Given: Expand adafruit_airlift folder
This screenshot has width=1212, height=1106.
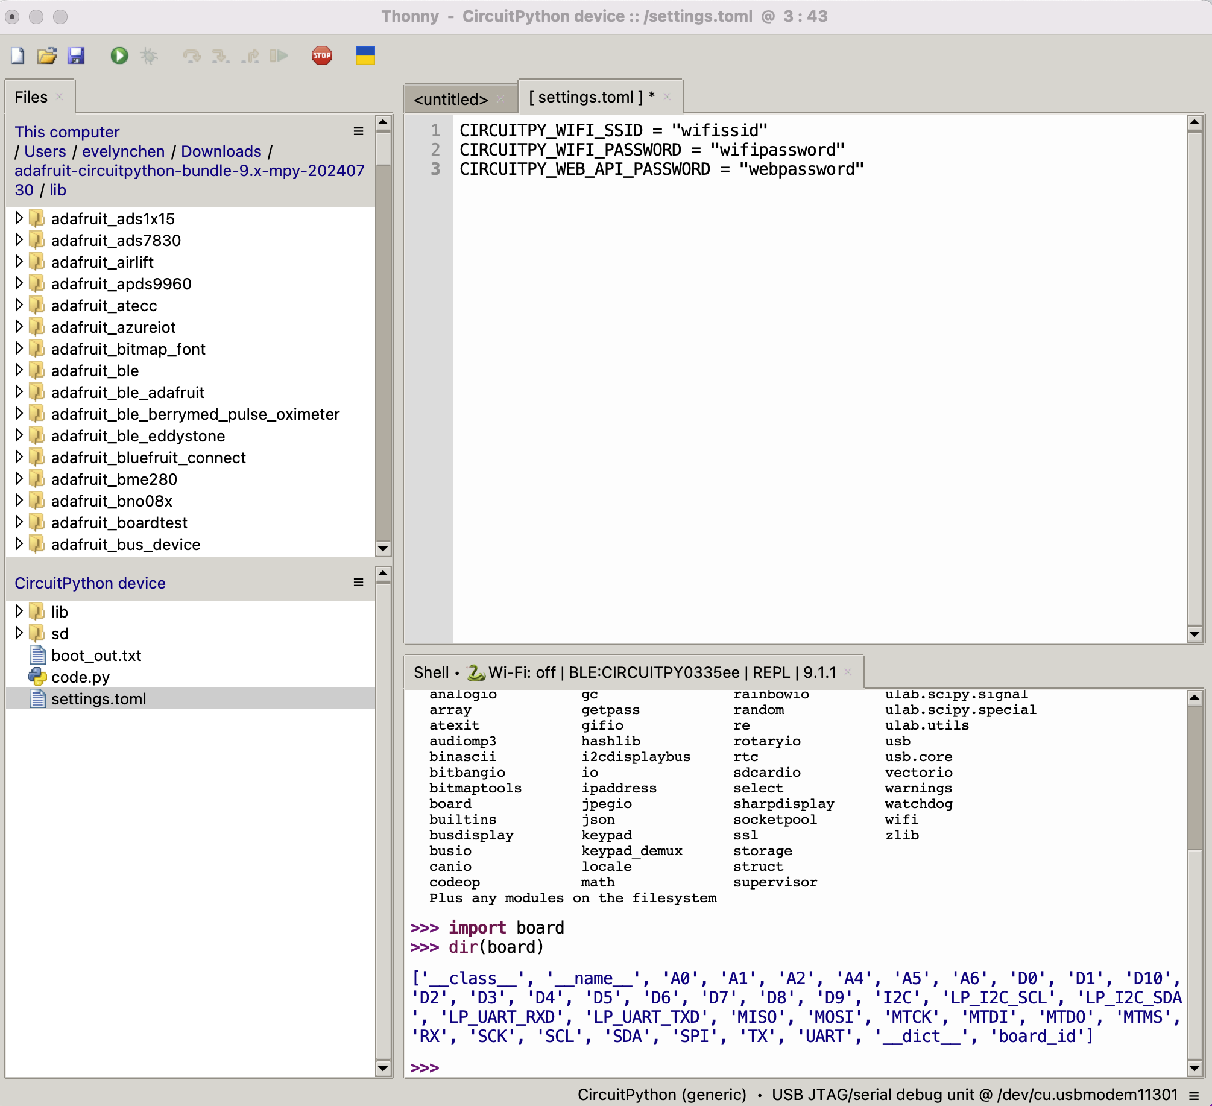Looking at the screenshot, I should 19,262.
